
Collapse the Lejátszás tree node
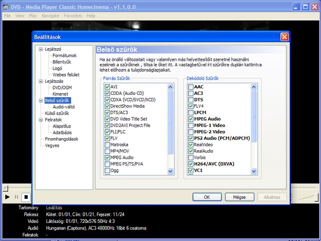point(41,81)
